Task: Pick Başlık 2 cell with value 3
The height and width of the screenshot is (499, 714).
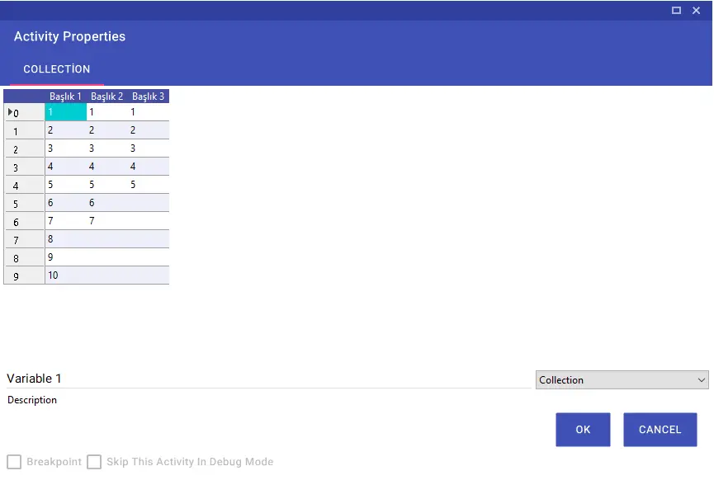Action: coord(107,148)
